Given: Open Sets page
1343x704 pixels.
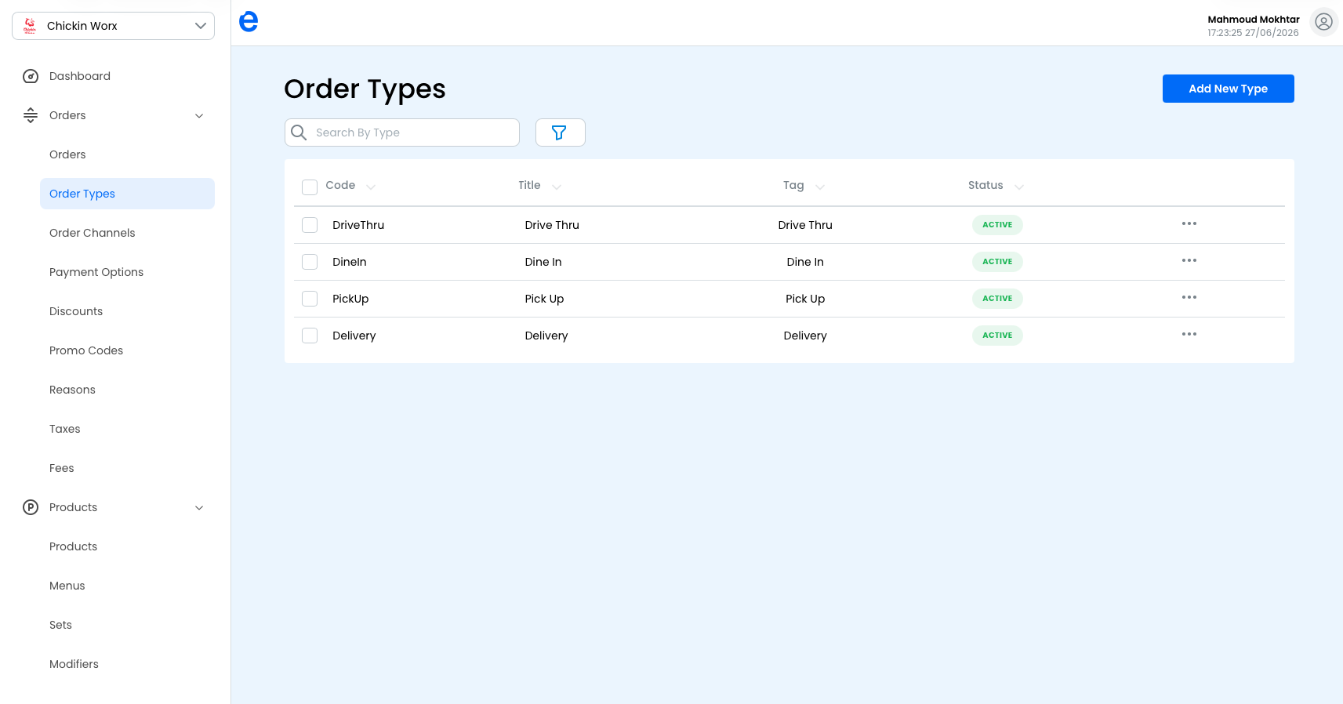Looking at the screenshot, I should (60, 625).
